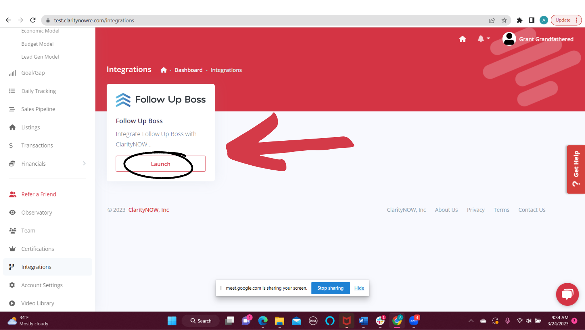Open the Economic Model sidebar item
The image size is (585, 330).
pyautogui.click(x=40, y=31)
